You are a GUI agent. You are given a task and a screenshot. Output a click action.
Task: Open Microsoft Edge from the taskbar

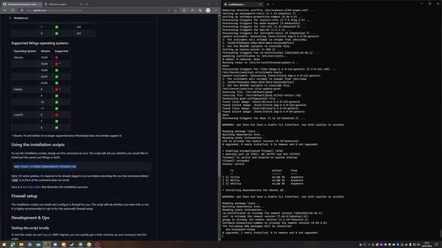click(x=12, y=245)
